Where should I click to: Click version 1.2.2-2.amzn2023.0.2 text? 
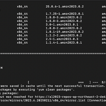click(x=64, y=36)
